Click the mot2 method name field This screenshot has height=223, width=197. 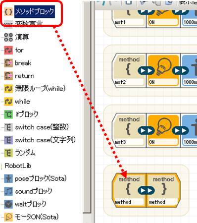(x=129, y=82)
